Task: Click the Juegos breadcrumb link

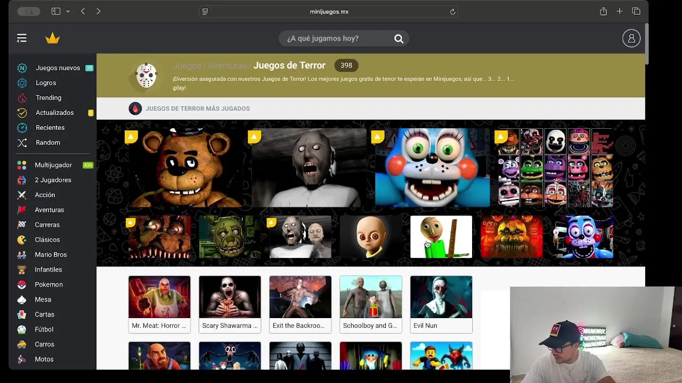Action: click(187, 65)
